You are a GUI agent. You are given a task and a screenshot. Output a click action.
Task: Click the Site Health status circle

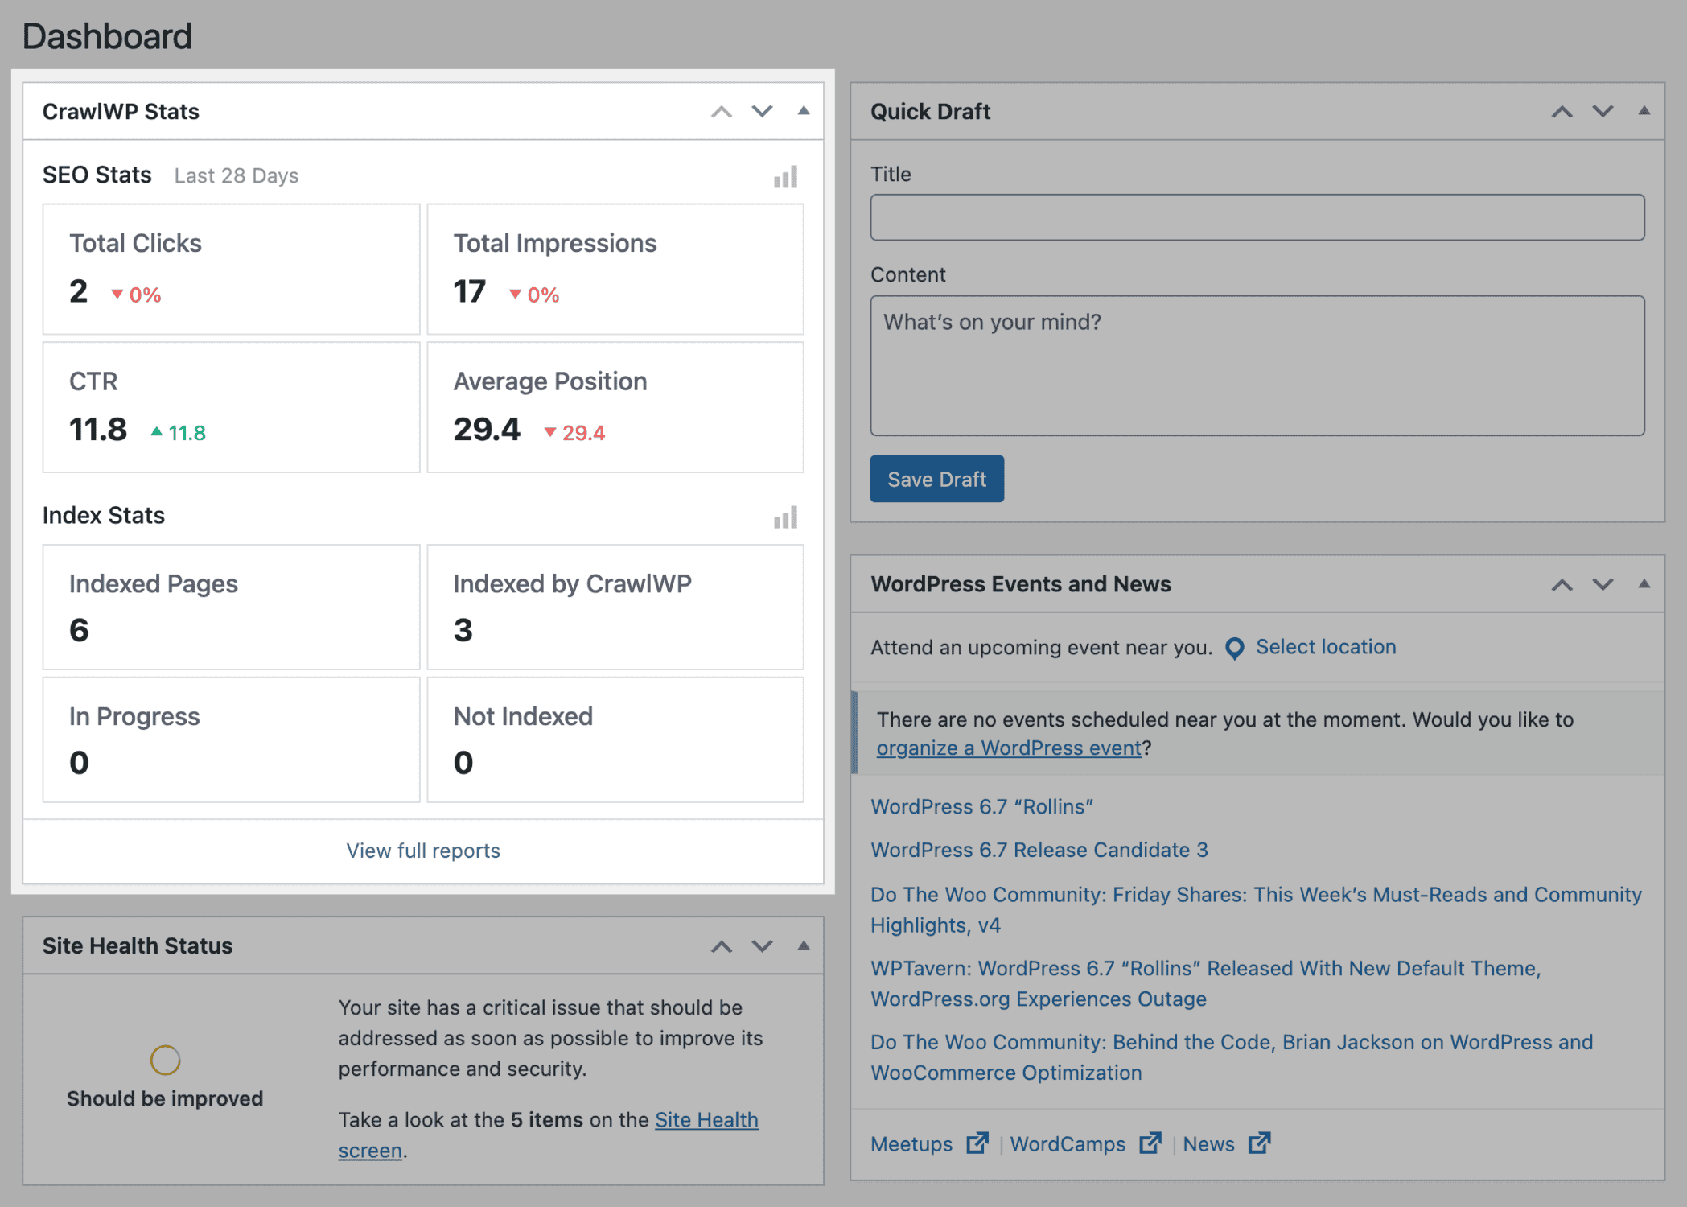point(165,1060)
